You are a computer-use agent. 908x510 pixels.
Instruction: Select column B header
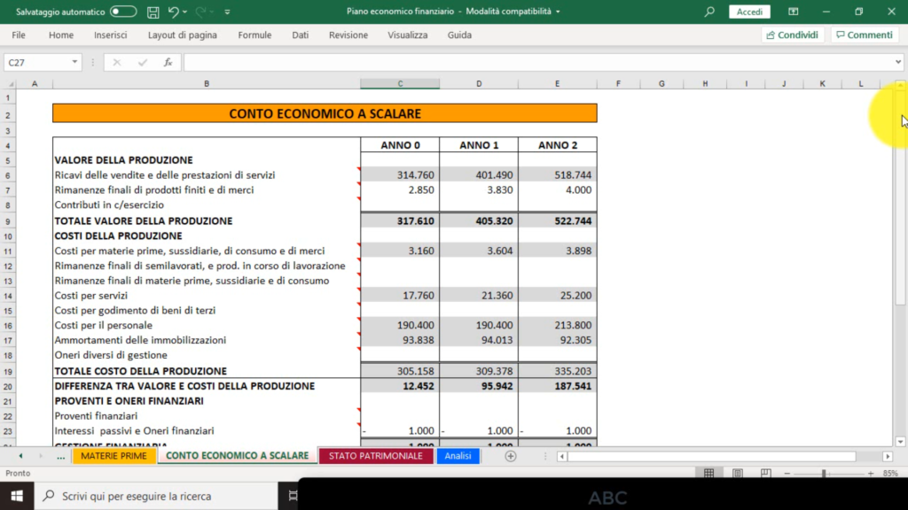coord(206,84)
